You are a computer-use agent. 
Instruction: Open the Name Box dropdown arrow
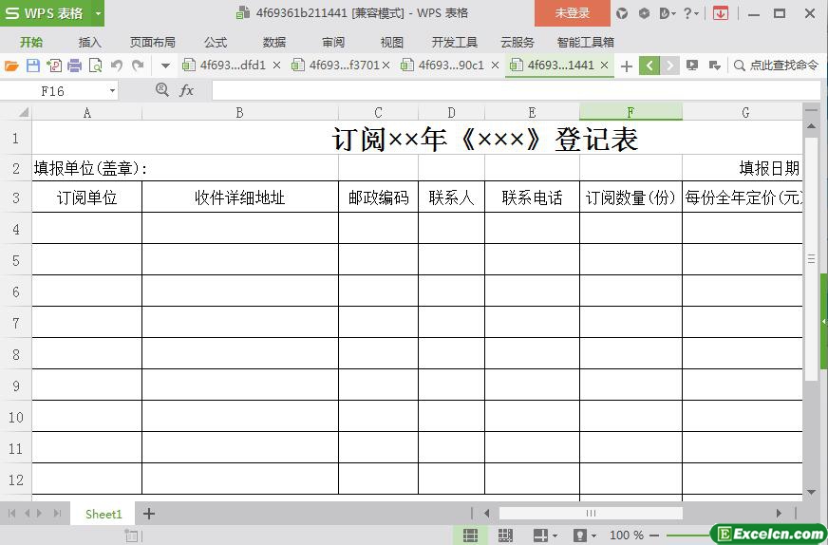click(x=112, y=91)
